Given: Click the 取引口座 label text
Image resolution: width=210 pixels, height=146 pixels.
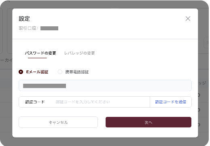Looking at the screenshot, I should click(28, 28).
